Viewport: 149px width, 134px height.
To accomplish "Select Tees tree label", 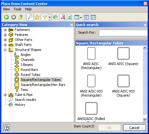I will click(24, 90).
